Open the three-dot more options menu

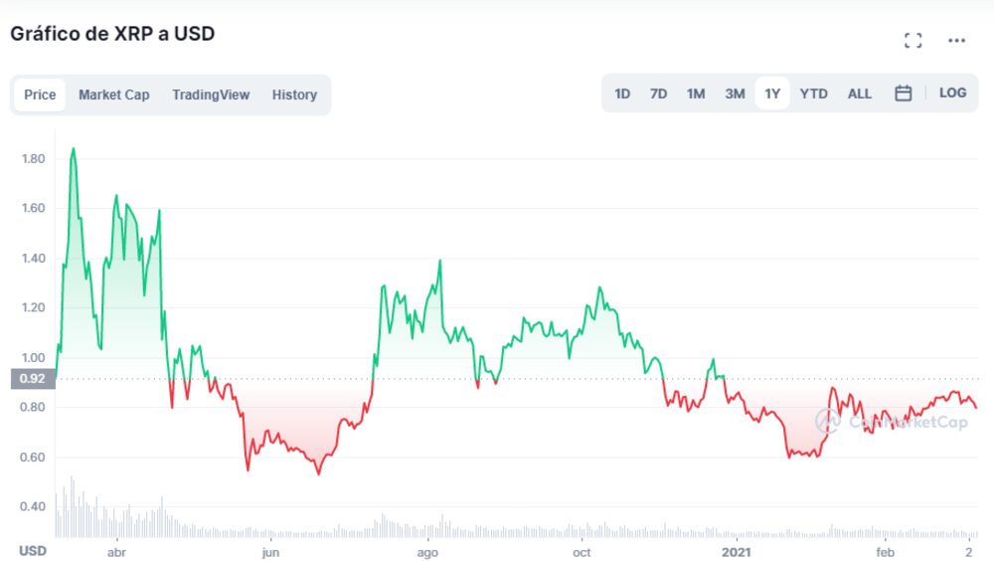[x=956, y=41]
